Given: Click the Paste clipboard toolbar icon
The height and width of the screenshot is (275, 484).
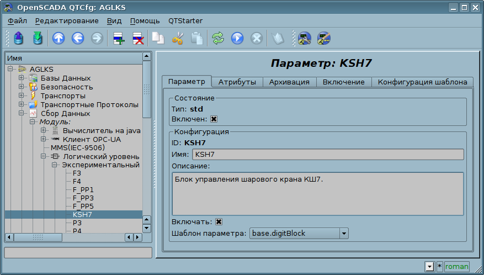Looking at the screenshot, I should click(x=196, y=39).
